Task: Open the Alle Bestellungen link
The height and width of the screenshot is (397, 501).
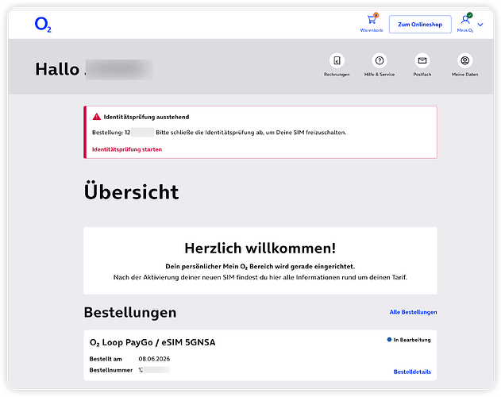Action: (413, 312)
